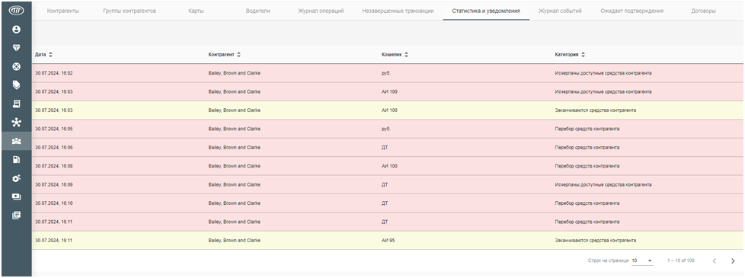This screenshot has width=745, height=278.
Task: Switch to the Контрагенты tab
Action: coord(63,11)
